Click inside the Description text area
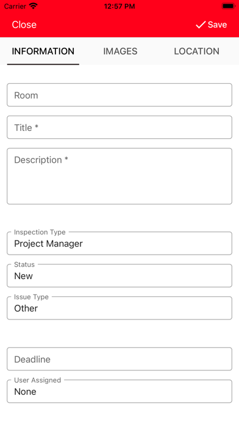Image resolution: width=239 pixels, height=426 pixels. [120, 176]
